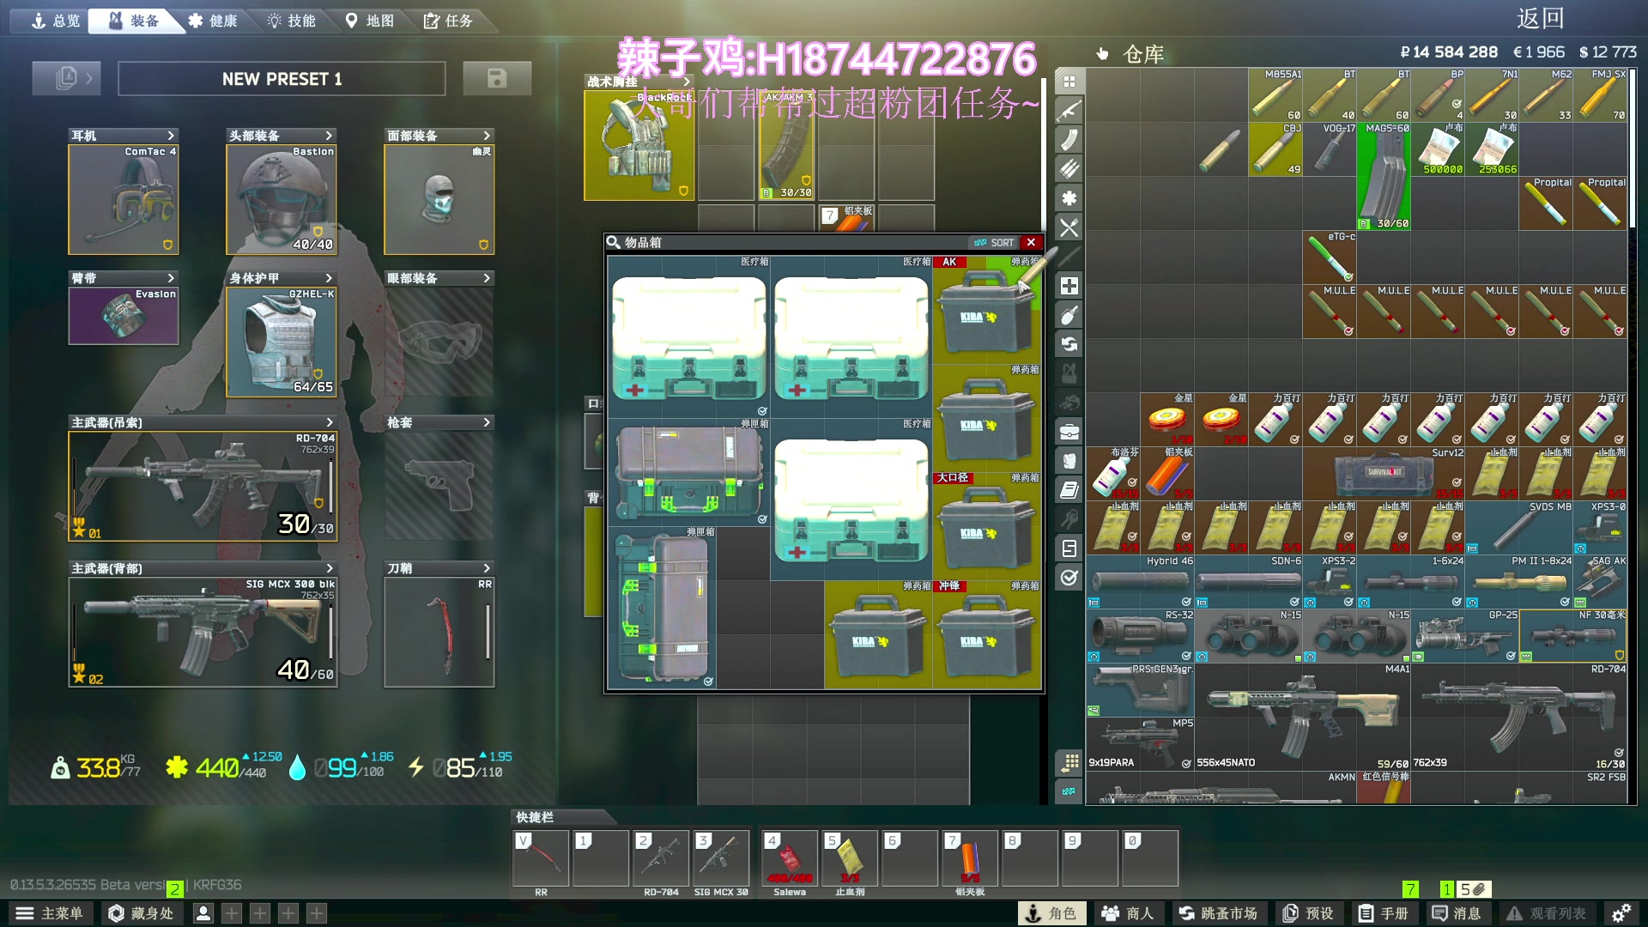Select the SIG MCX 300 blk weapon slot

(x=203, y=632)
